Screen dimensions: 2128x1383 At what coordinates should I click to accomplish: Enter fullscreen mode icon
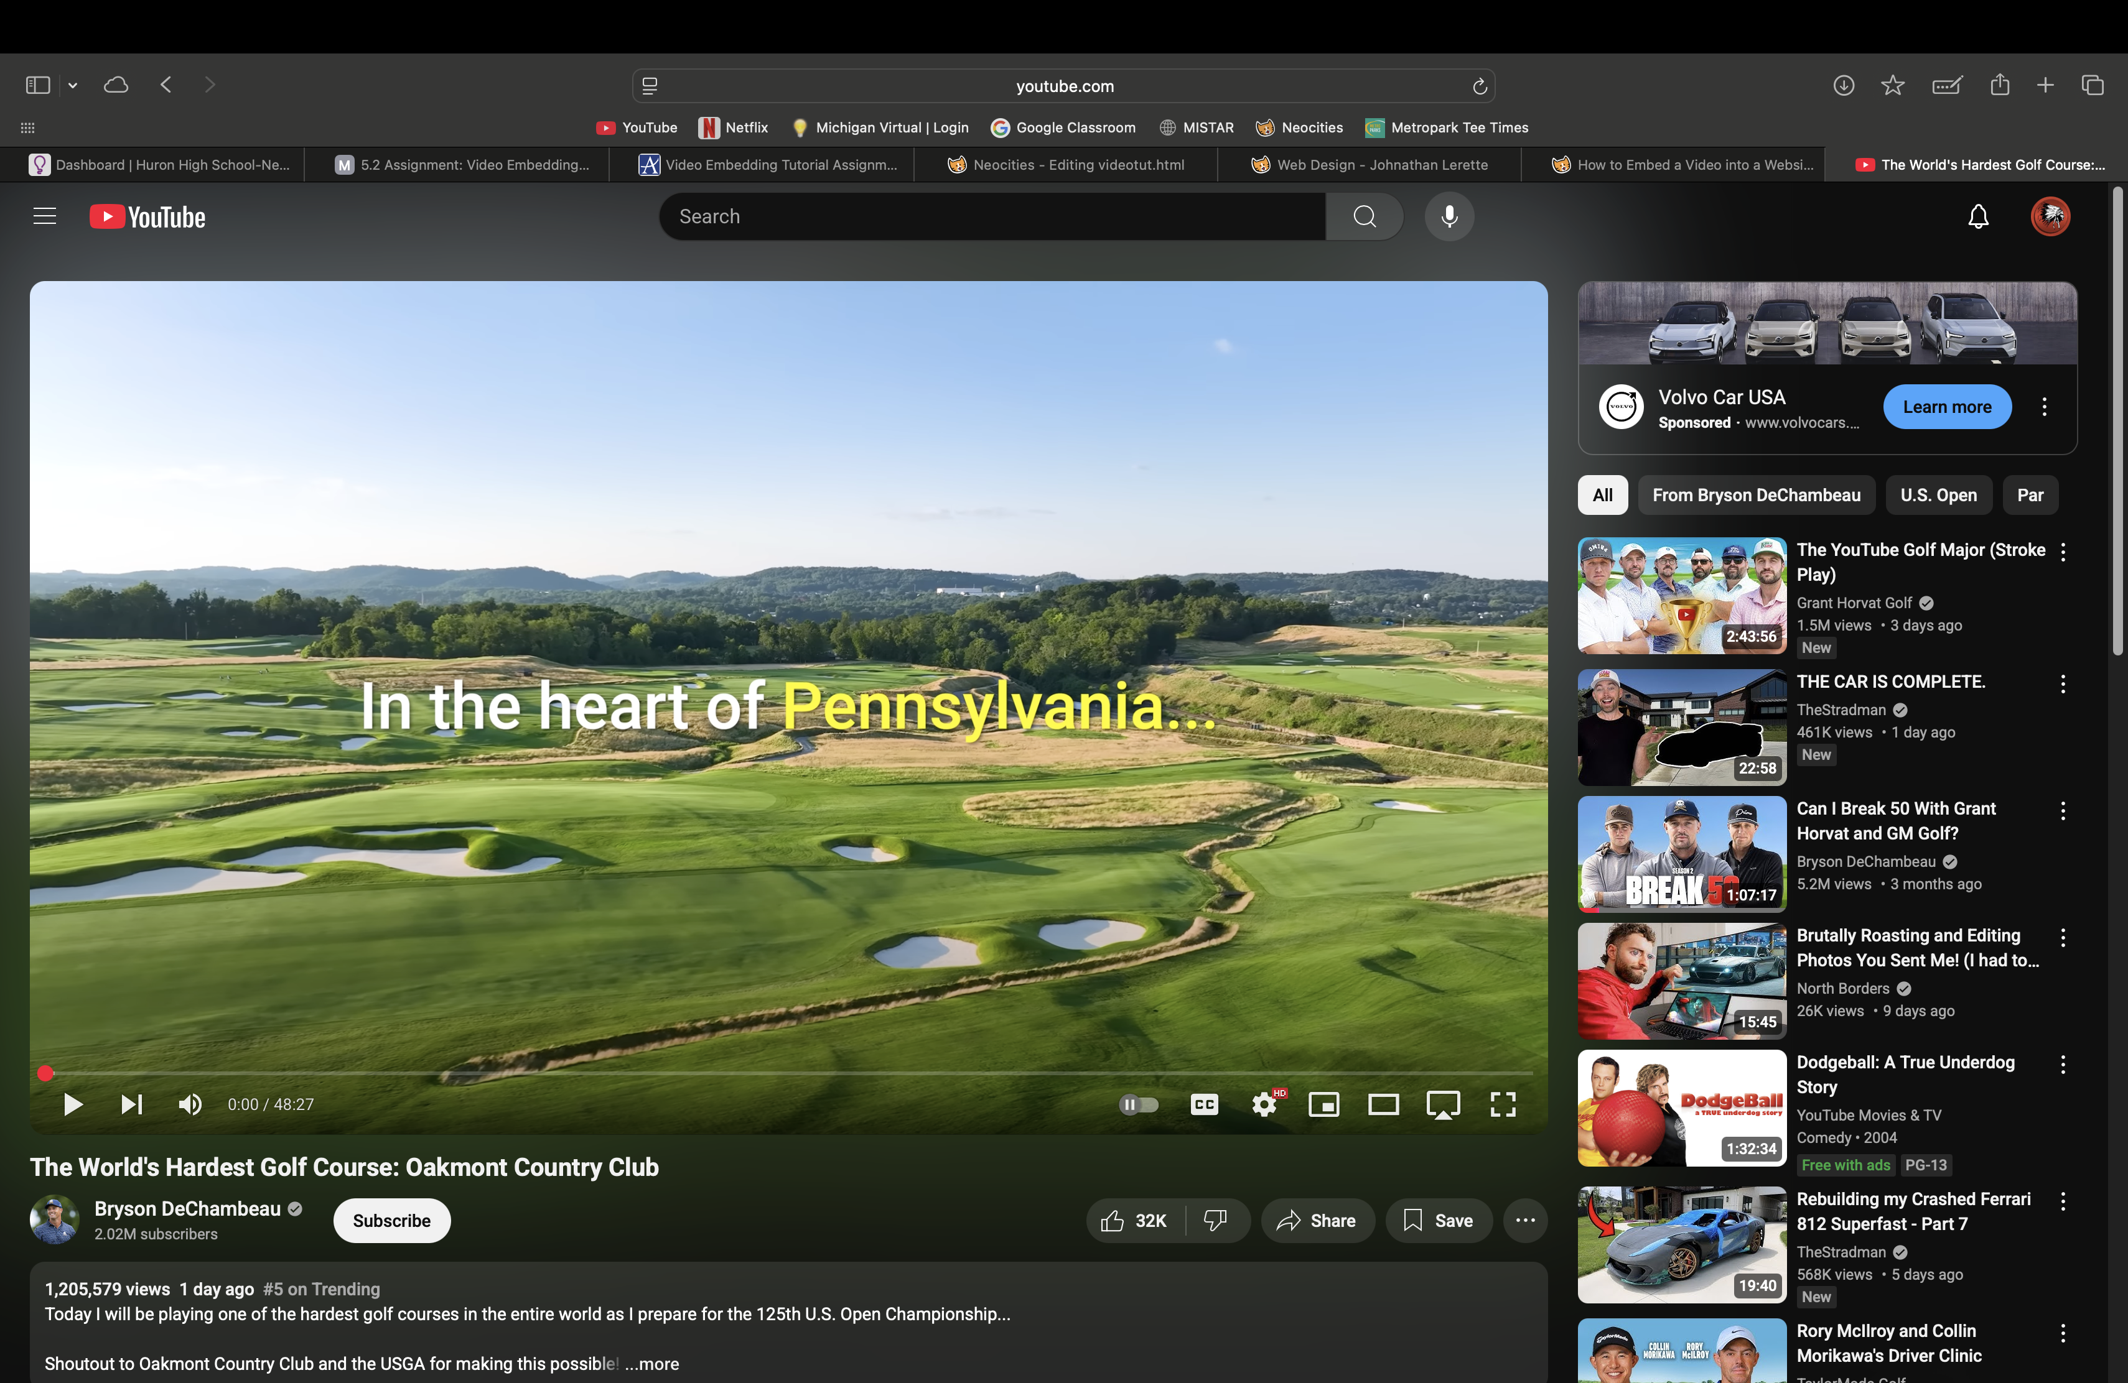1503,1104
